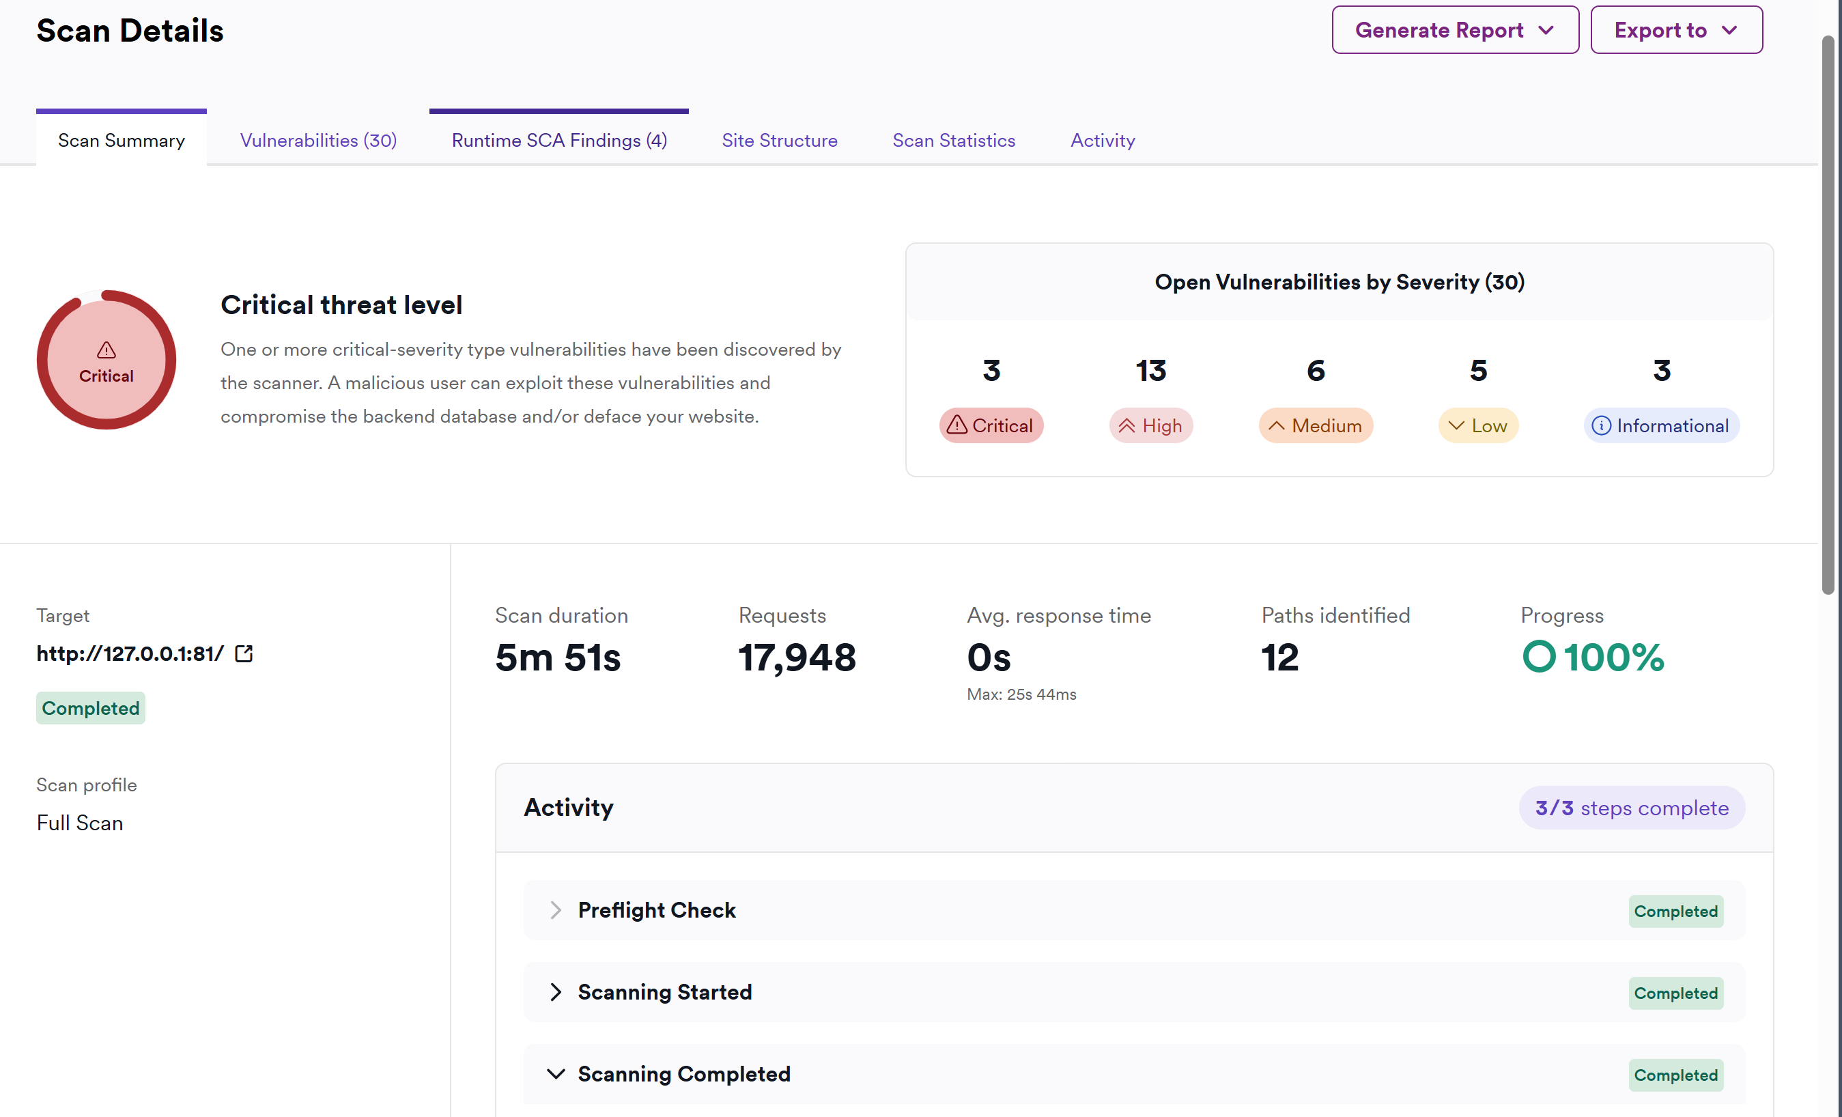Collapse the Scanning Completed step

point(556,1073)
